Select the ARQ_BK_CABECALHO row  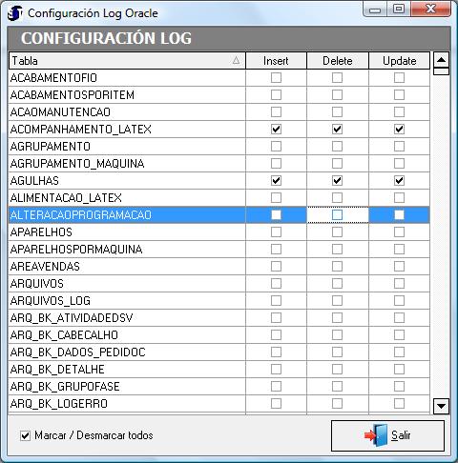[219, 335]
